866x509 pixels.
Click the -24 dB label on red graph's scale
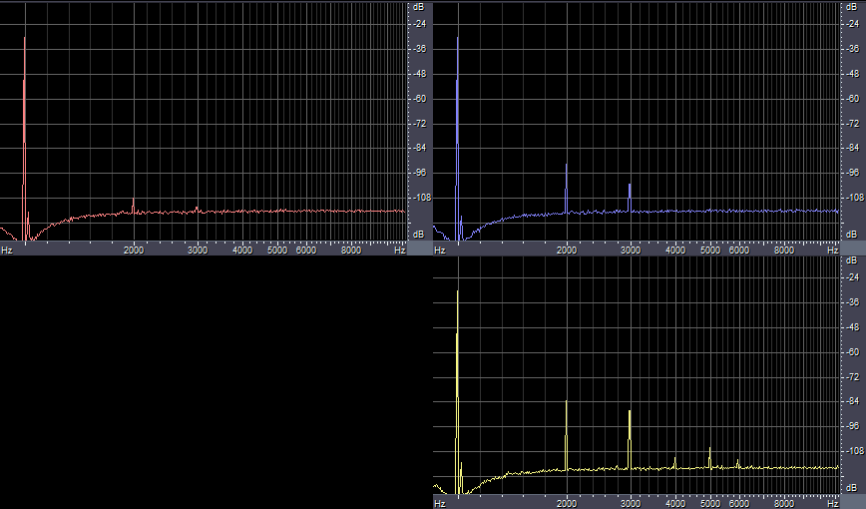[419, 24]
